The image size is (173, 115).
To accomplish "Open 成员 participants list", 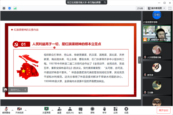I will (x=69, y=110).
